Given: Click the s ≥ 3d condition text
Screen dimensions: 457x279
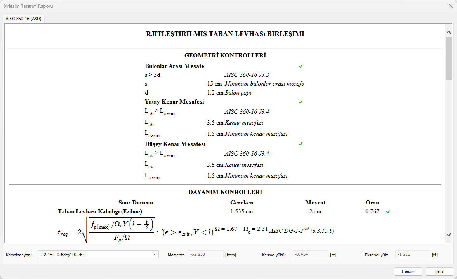Looking at the screenshot, I should 153,75.
